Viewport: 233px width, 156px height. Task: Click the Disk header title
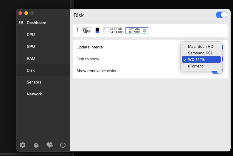tap(79, 15)
